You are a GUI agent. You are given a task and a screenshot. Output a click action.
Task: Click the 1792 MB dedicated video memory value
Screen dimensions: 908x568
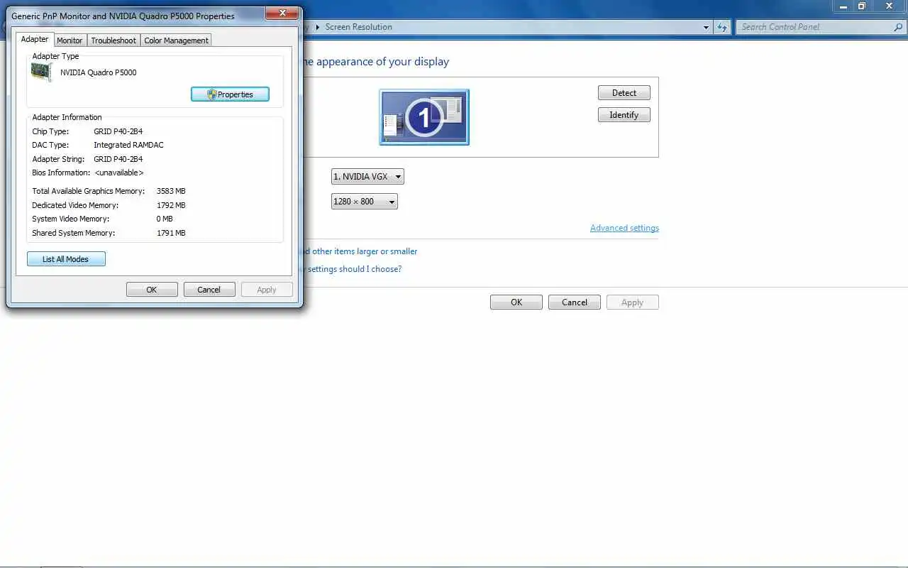[x=171, y=205]
